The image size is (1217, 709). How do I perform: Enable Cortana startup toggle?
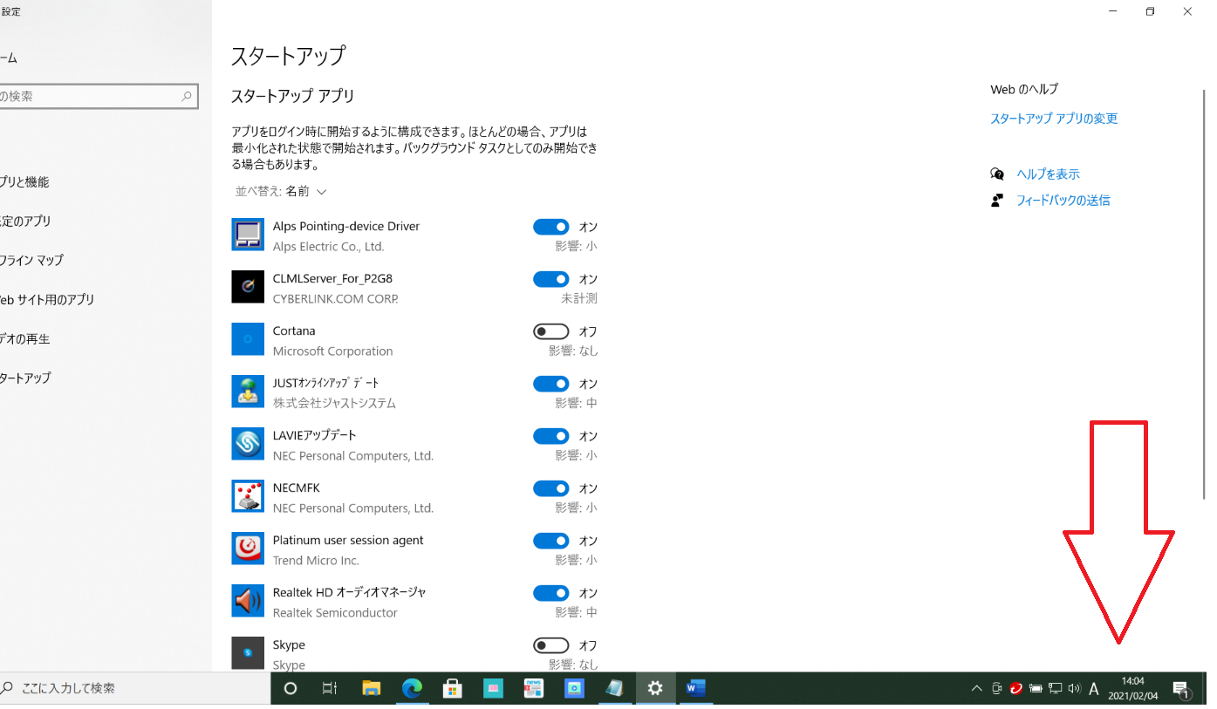point(550,331)
